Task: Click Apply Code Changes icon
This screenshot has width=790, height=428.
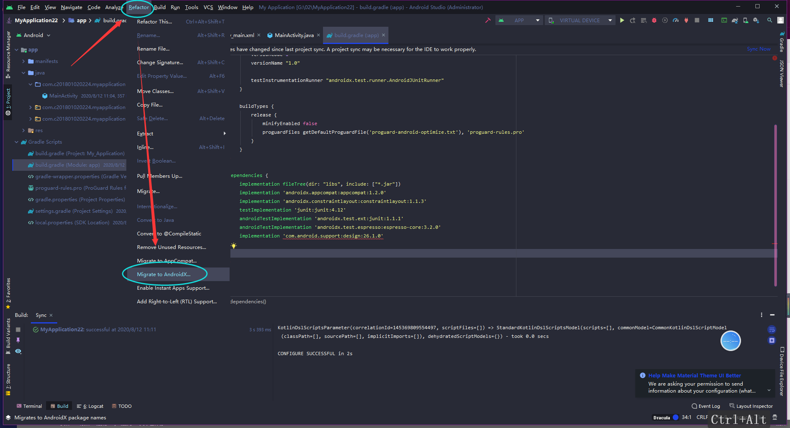Action: coord(644,20)
